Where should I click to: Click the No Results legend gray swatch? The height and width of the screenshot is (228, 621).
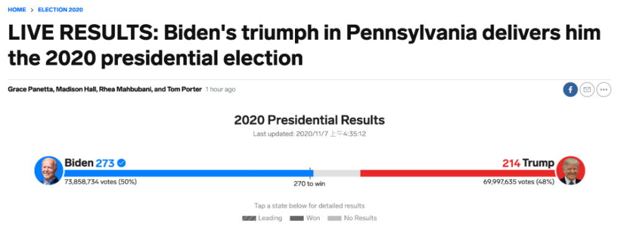point(334,218)
